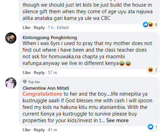Viewport: 160px width, 133px height.
Task: Reply to Kintongpang Pongkintong's comment
Action: 39,73
